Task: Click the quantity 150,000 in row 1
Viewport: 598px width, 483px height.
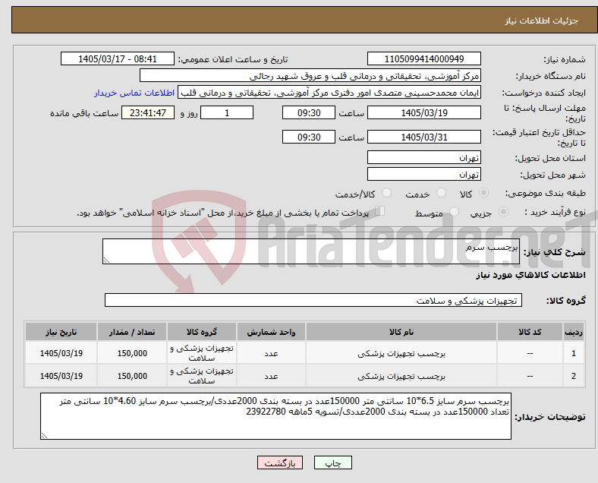Action: click(132, 353)
